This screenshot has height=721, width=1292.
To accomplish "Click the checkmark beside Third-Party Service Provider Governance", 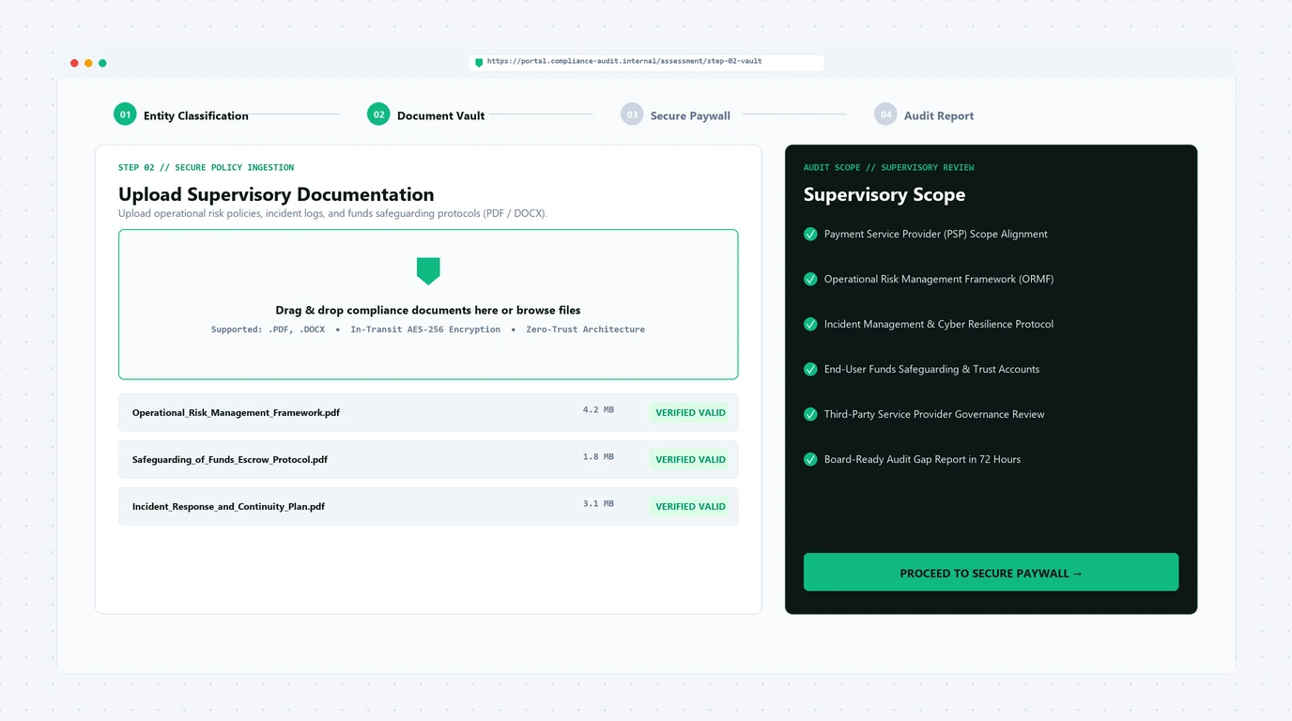I will click(810, 414).
